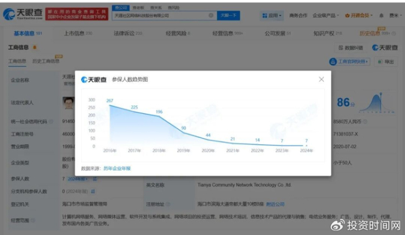The image size is (405, 235).
Task: Switch to the 经营风险 tab
Action: [x=178, y=33]
